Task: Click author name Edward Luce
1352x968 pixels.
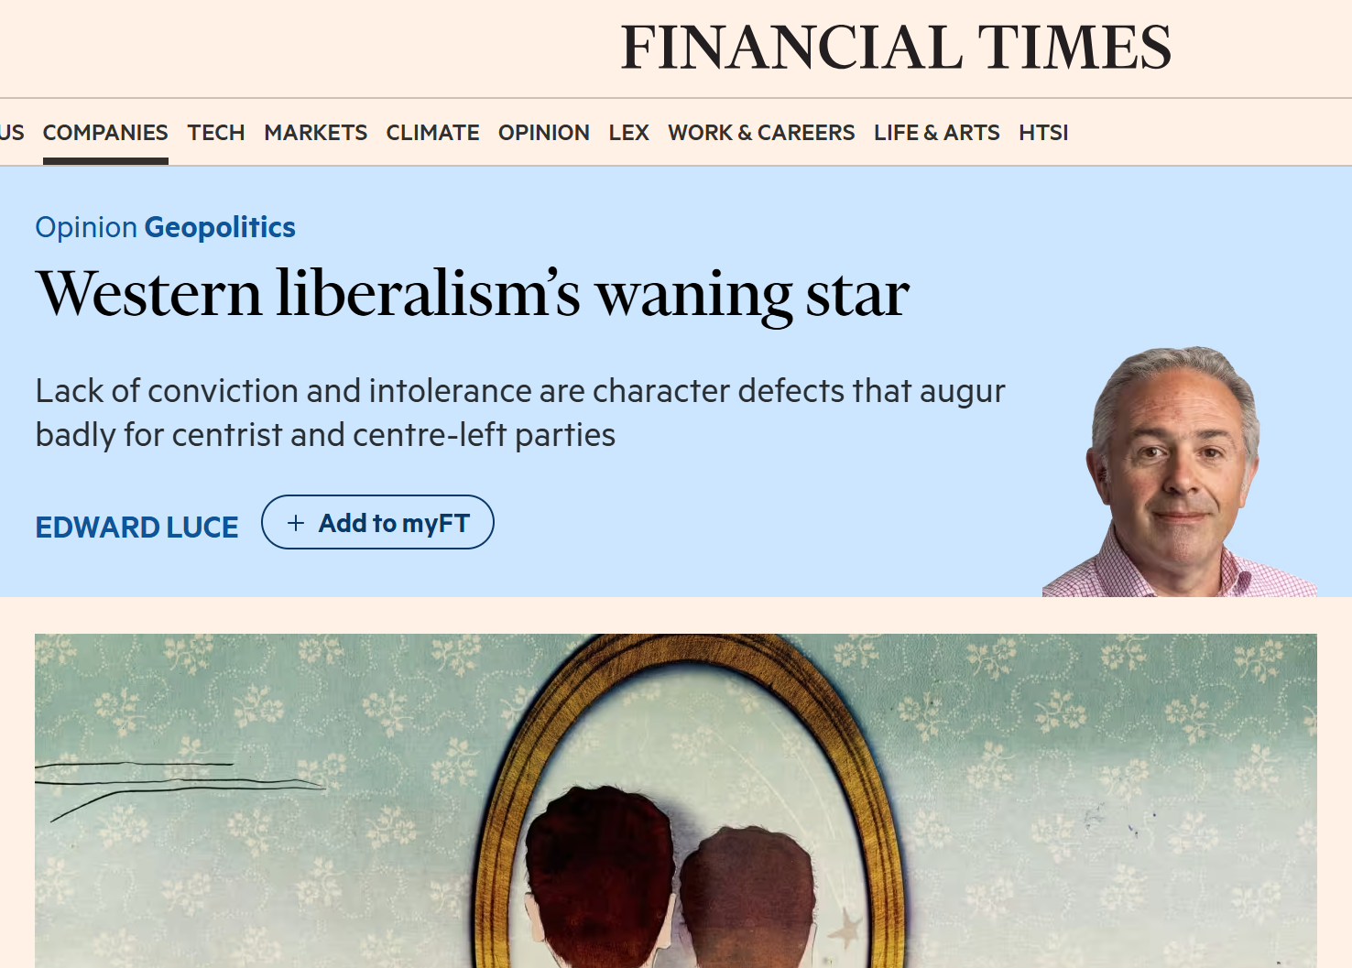Action: [136, 528]
